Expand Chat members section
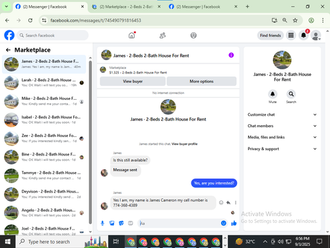Viewport: 330px width, 248px height. coord(282,126)
